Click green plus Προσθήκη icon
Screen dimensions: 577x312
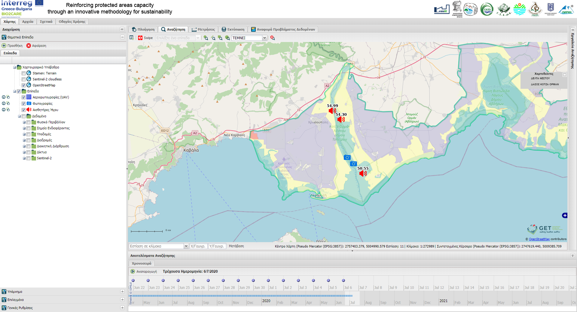point(4,46)
